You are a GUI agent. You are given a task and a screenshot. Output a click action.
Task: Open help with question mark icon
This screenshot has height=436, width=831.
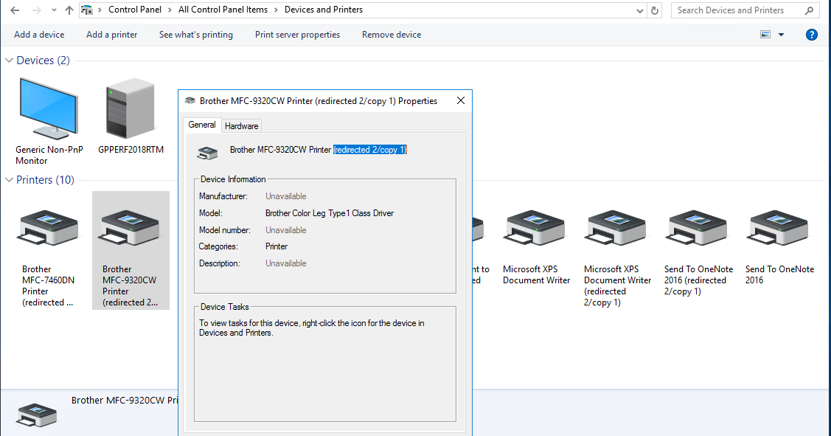(811, 35)
